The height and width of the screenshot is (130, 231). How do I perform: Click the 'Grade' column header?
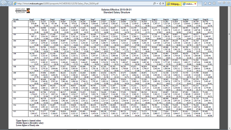click(x=16, y=19)
